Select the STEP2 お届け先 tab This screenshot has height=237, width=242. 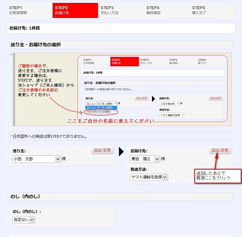tap(75, 10)
